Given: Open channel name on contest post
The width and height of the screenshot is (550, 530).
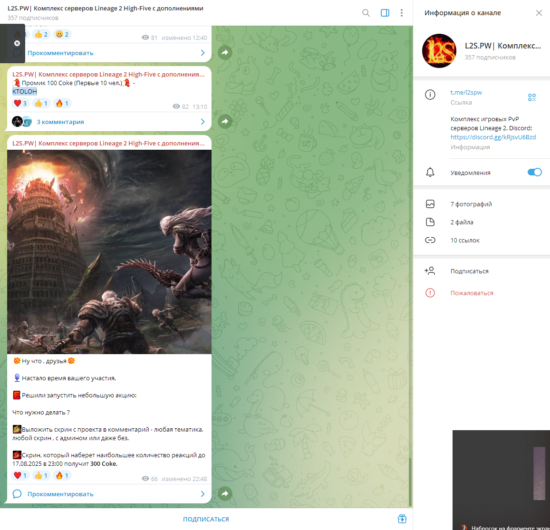Looking at the screenshot, I should click(x=108, y=143).
